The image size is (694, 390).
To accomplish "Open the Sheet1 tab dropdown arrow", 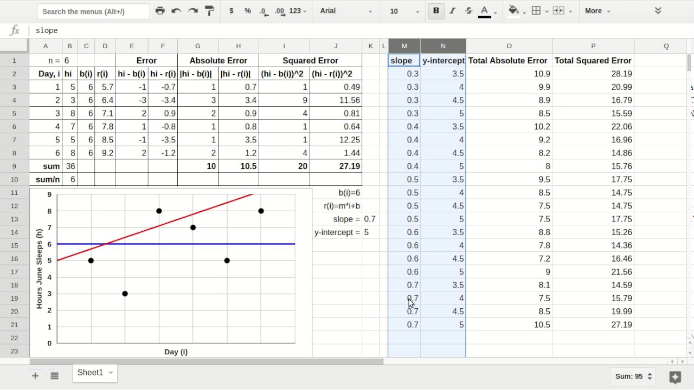I will point(111,373).
